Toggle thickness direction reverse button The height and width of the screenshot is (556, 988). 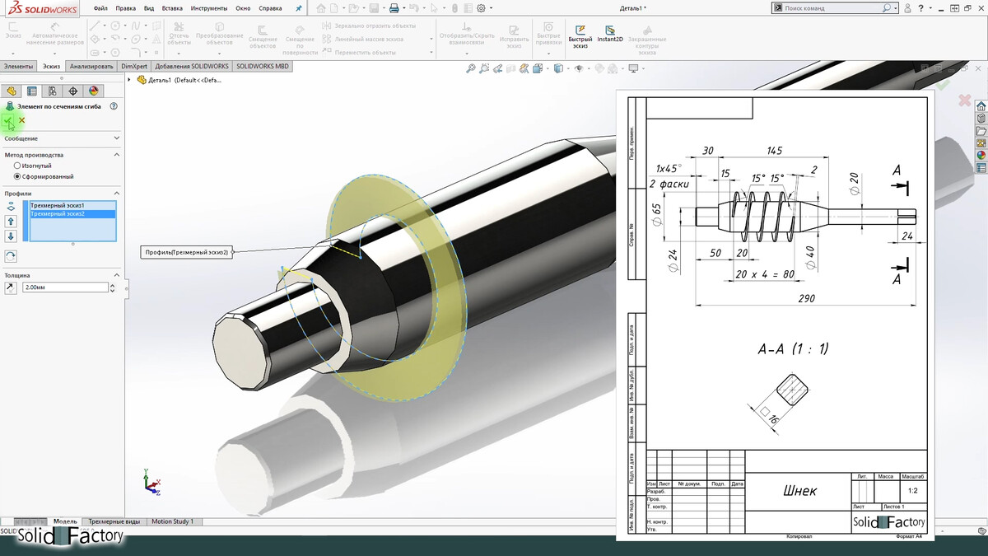point(10,288)
